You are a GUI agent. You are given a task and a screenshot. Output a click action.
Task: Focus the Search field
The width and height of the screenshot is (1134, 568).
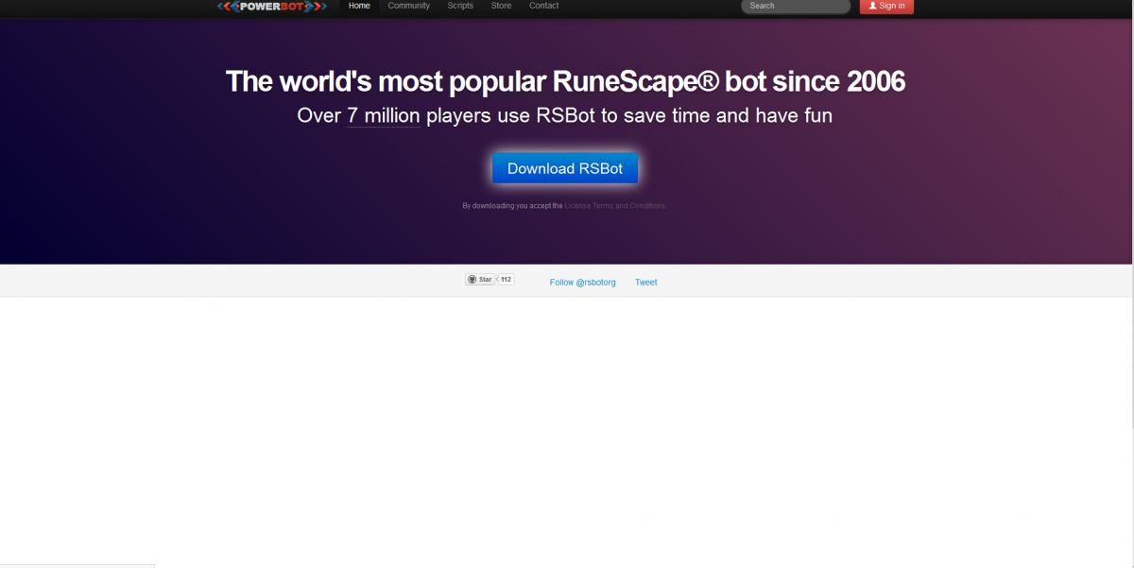(x=796, y=6)
